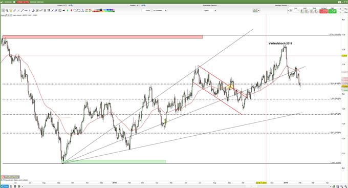Activate the magnifier zoom tool

click(7, 10)
